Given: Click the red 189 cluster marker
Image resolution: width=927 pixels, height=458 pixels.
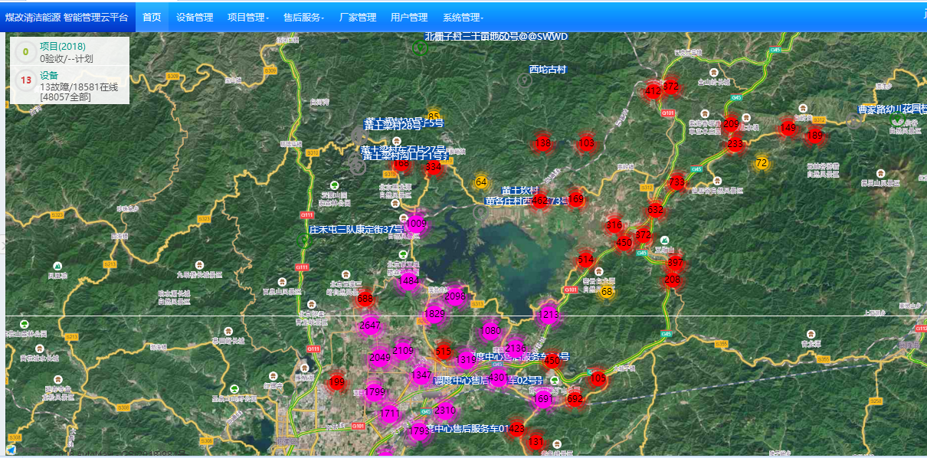Looking at the screenshot, I should (814, 136).
